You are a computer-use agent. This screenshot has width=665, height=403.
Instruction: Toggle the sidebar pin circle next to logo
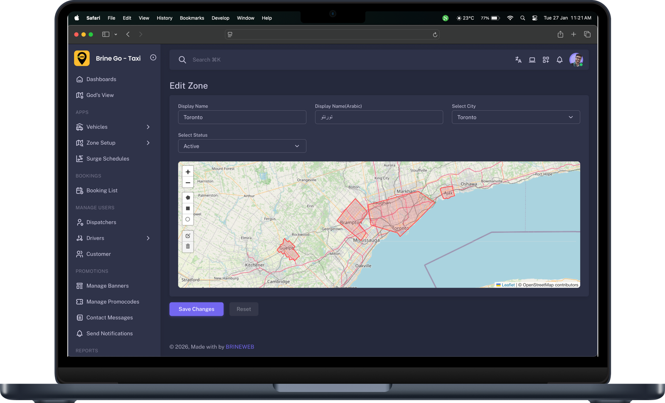tap(153, 58)
